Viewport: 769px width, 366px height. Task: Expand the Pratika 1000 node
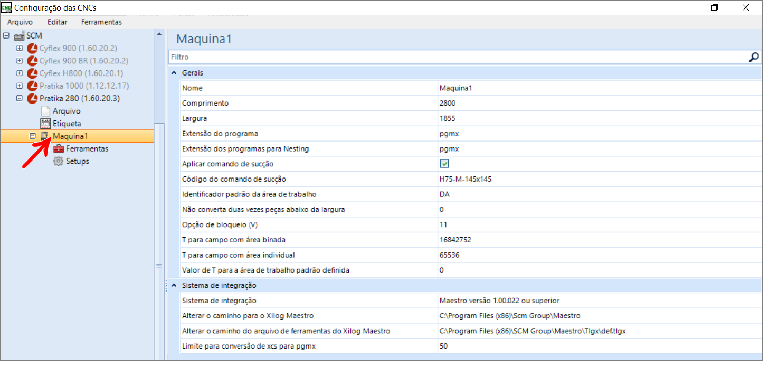(20, 86)
